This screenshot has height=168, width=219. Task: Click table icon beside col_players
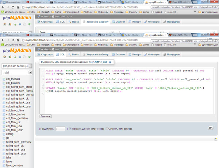click(x=4, y=83)
